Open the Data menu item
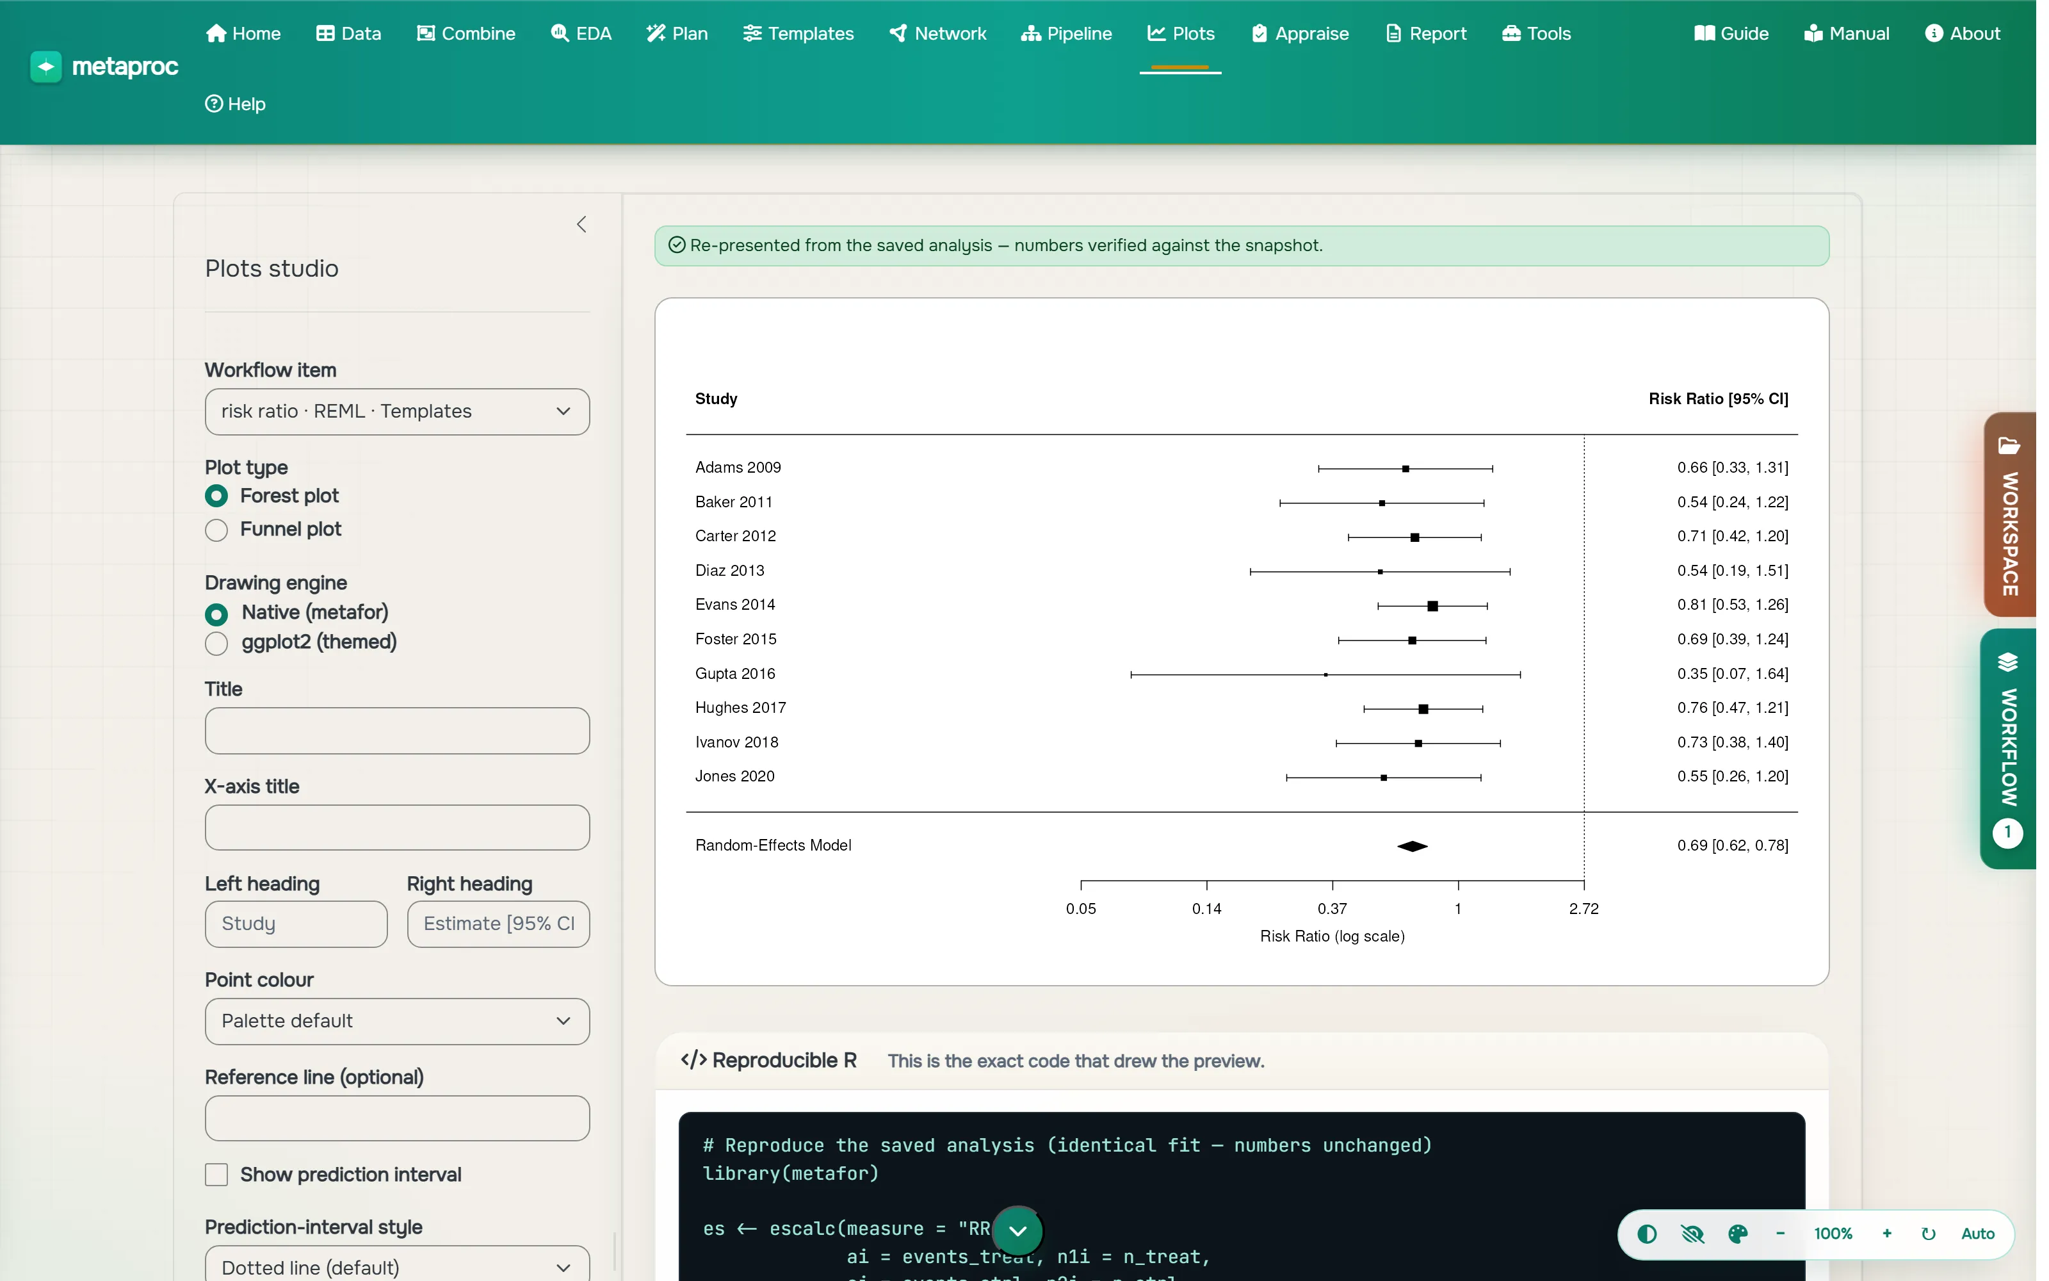The image size is (2049, 1281). (x=348, y=33)
